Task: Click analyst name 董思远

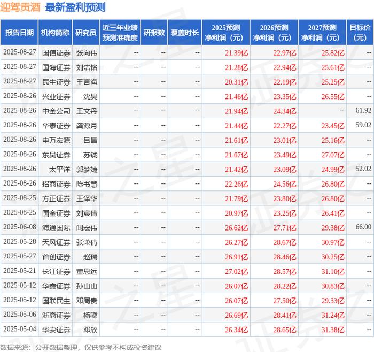Action: (x=87, y=271)
